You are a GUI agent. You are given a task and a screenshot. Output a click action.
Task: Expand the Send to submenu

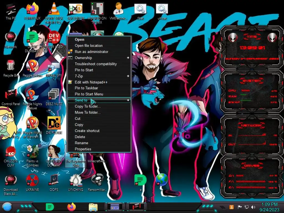point(99,100)
